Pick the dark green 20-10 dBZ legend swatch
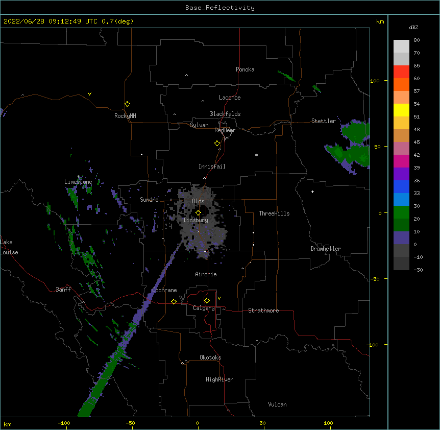This screenshot has height=430, width=440. (401, 225)
